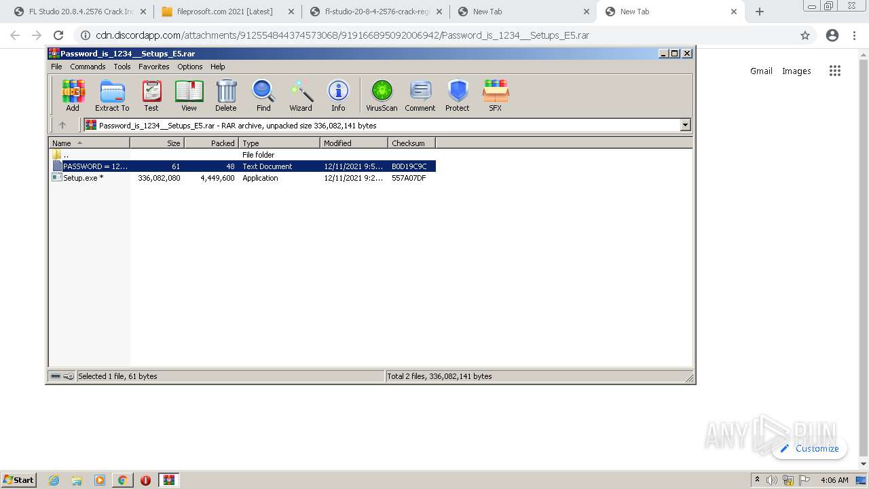Screen dimensions: 869x489
Task: Sort files by Type column
Action: click(279, 143)
